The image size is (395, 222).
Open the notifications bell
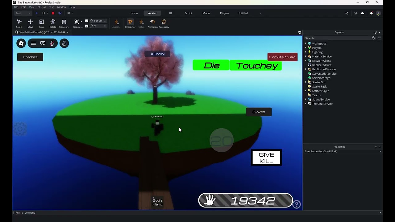pos(371,13)
